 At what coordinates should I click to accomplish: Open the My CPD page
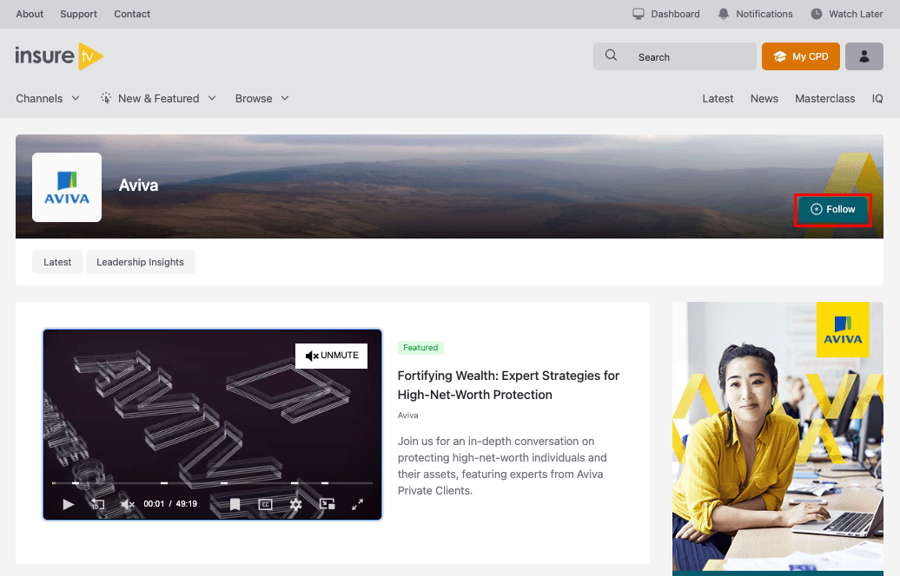point(799,57)
